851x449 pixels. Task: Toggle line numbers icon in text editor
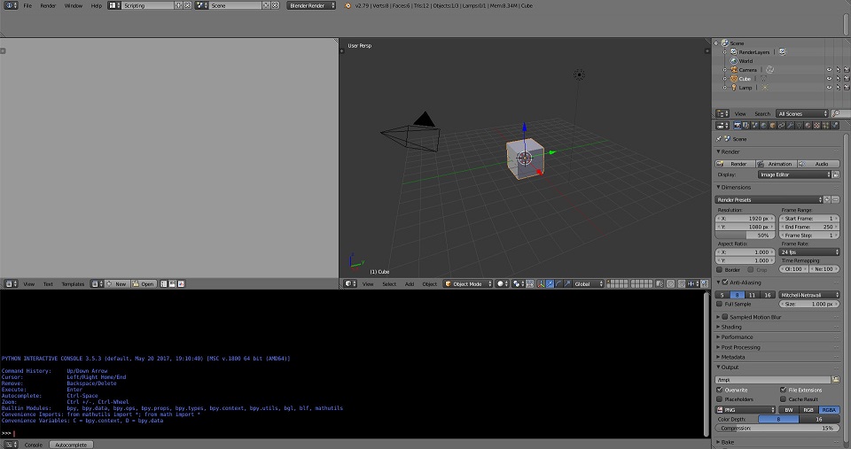(163, 283)
